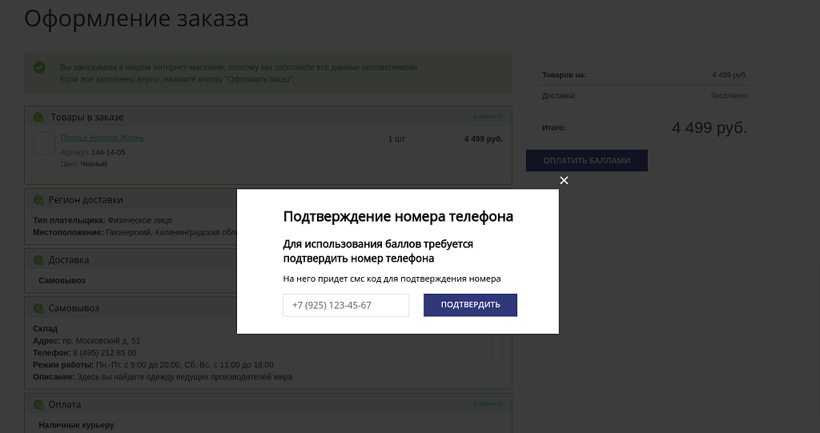Click the green checkmark success icon
The width and height of the screenshot is (820, 433).
pyautogui.click(x=39, y=68)
